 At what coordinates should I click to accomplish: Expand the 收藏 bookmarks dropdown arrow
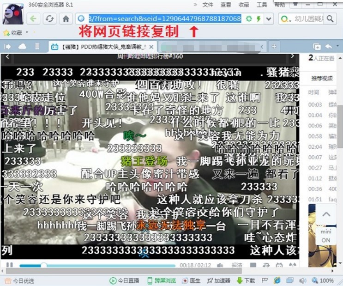click(27, 32)
